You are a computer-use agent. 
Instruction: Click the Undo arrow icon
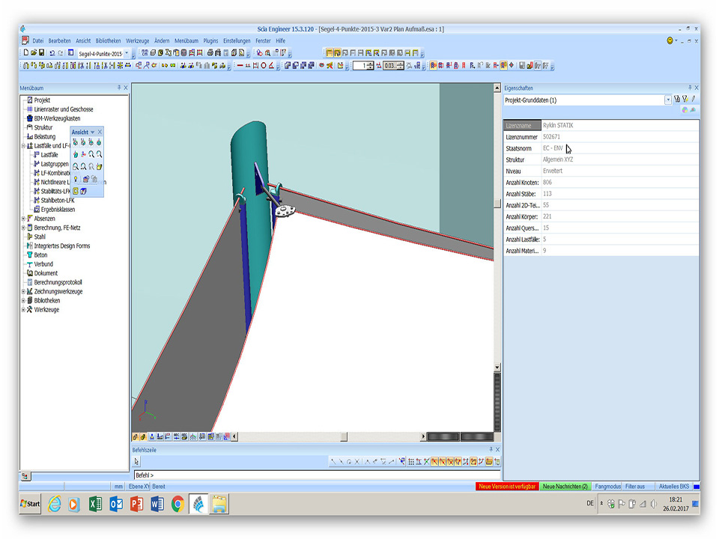pyautogui.click(x=52, y=53)
